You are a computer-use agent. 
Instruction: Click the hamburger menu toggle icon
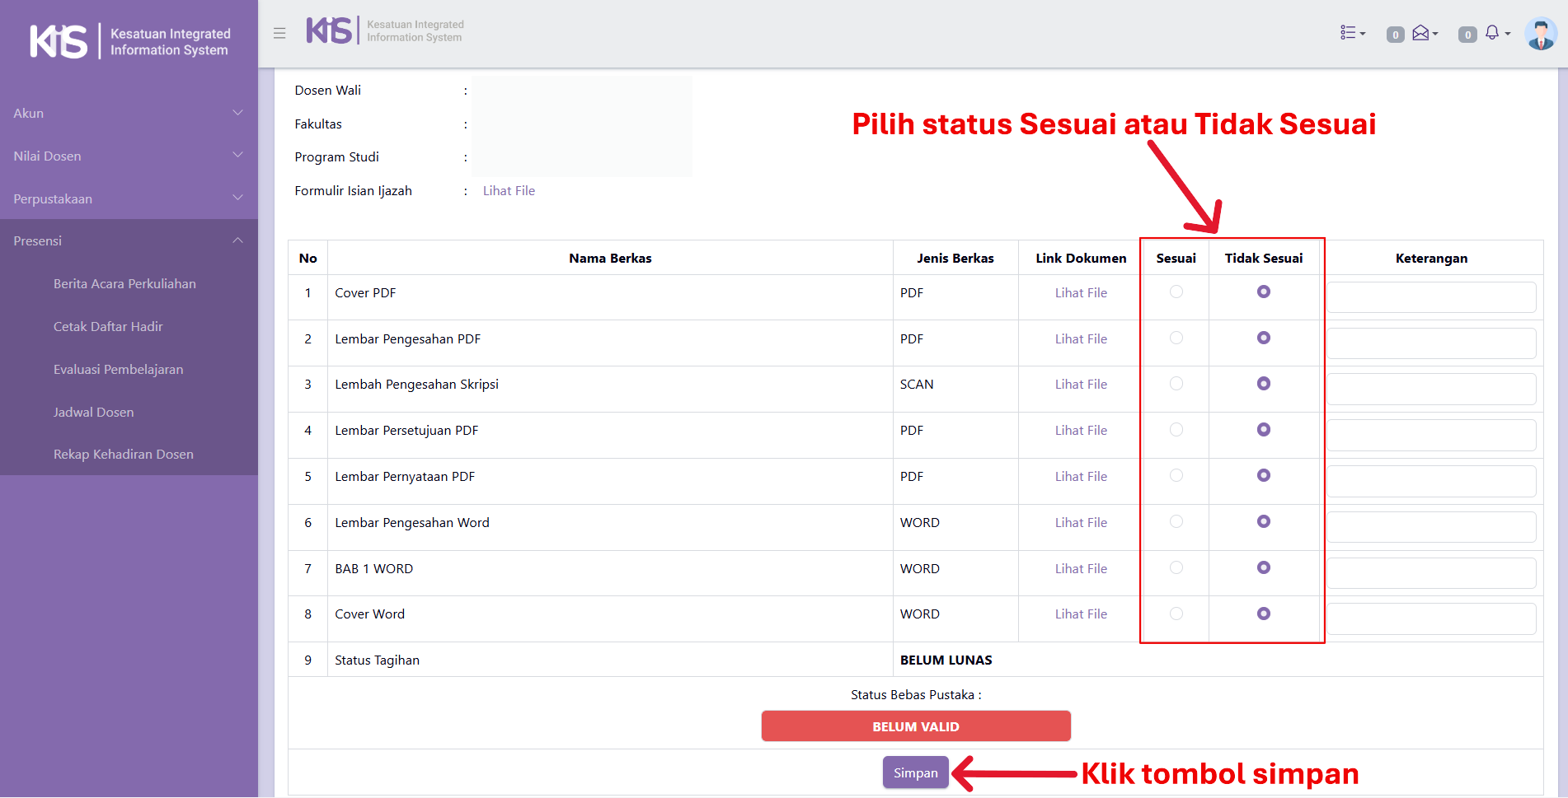[x=279, y=33]
